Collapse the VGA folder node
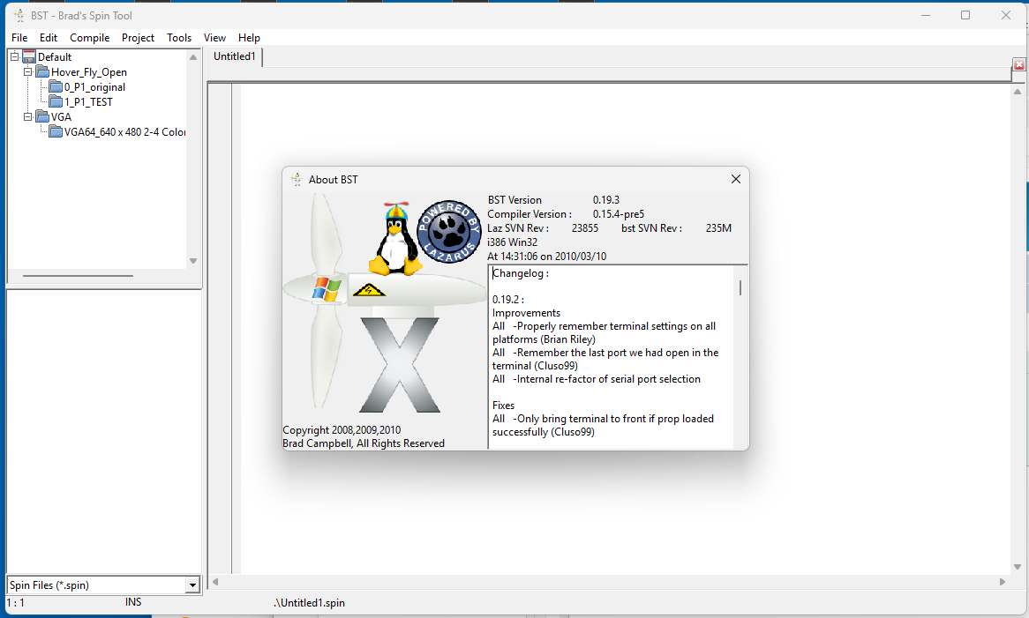 [28, 117]
